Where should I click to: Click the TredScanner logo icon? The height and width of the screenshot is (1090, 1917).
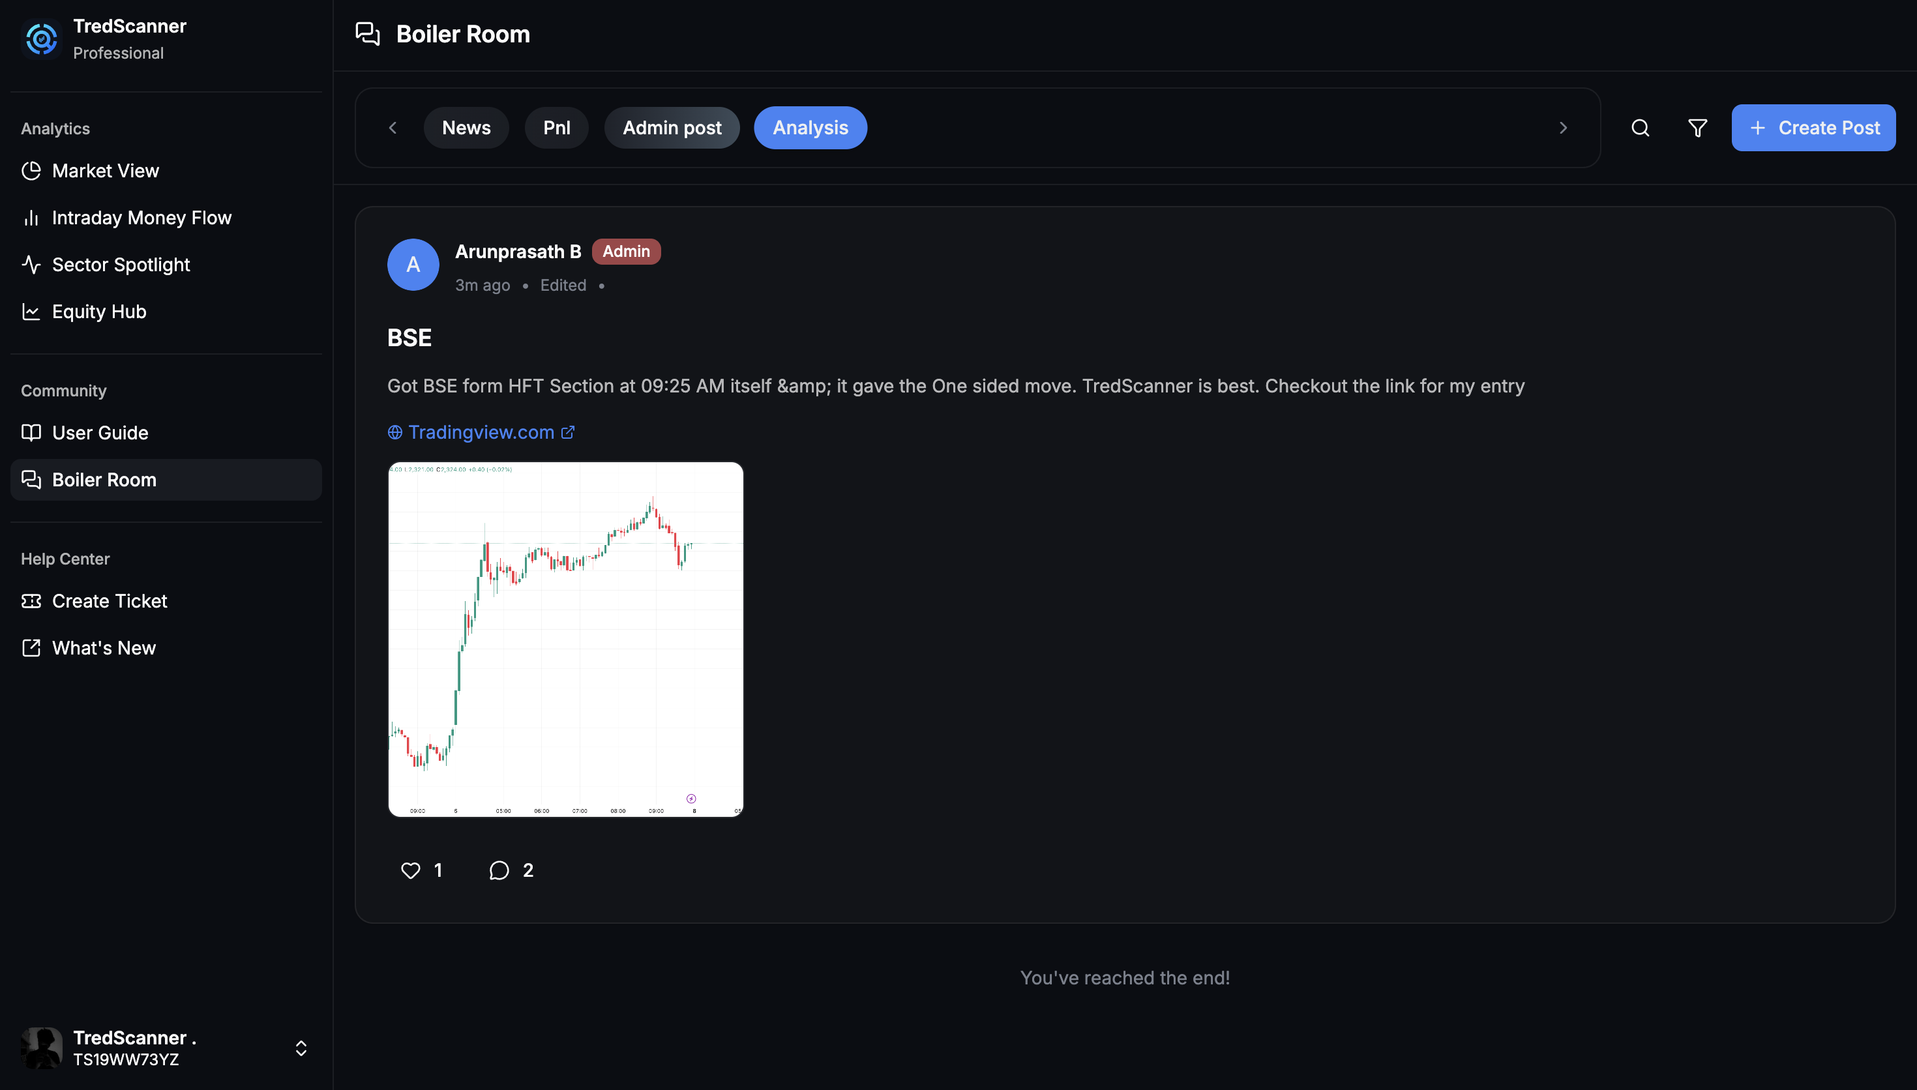[41, 39]
